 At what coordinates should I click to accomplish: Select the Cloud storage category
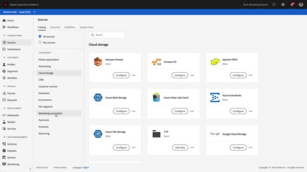[x=59, y=73]
